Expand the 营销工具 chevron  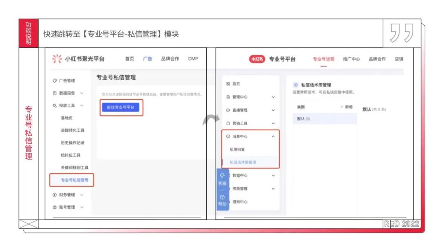pyautogui.click(x=273, y=123)
